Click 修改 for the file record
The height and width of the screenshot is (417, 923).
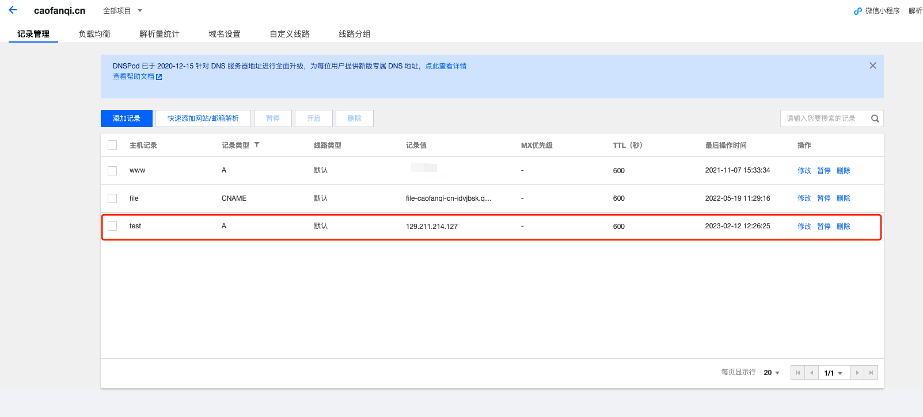pos(804,198)
